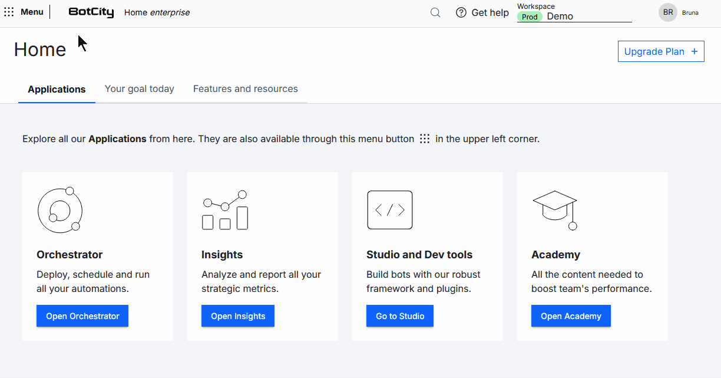The width and height of the screenshot is (721, 378).
Task: Click the Upgrade Plan button
Action: tap(661, 51)
